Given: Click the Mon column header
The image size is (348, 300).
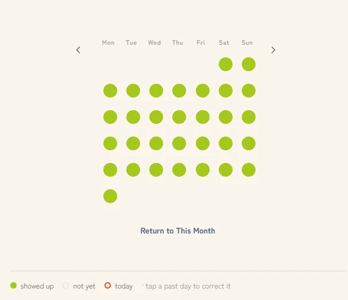Looking at the screenshot, I should (109, 42).
